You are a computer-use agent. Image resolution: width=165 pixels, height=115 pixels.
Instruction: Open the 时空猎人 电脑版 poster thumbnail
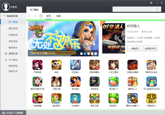[114, 38]
